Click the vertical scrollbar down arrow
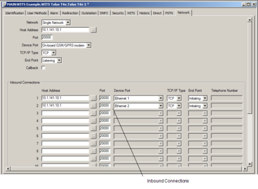 tap(250, 164)
